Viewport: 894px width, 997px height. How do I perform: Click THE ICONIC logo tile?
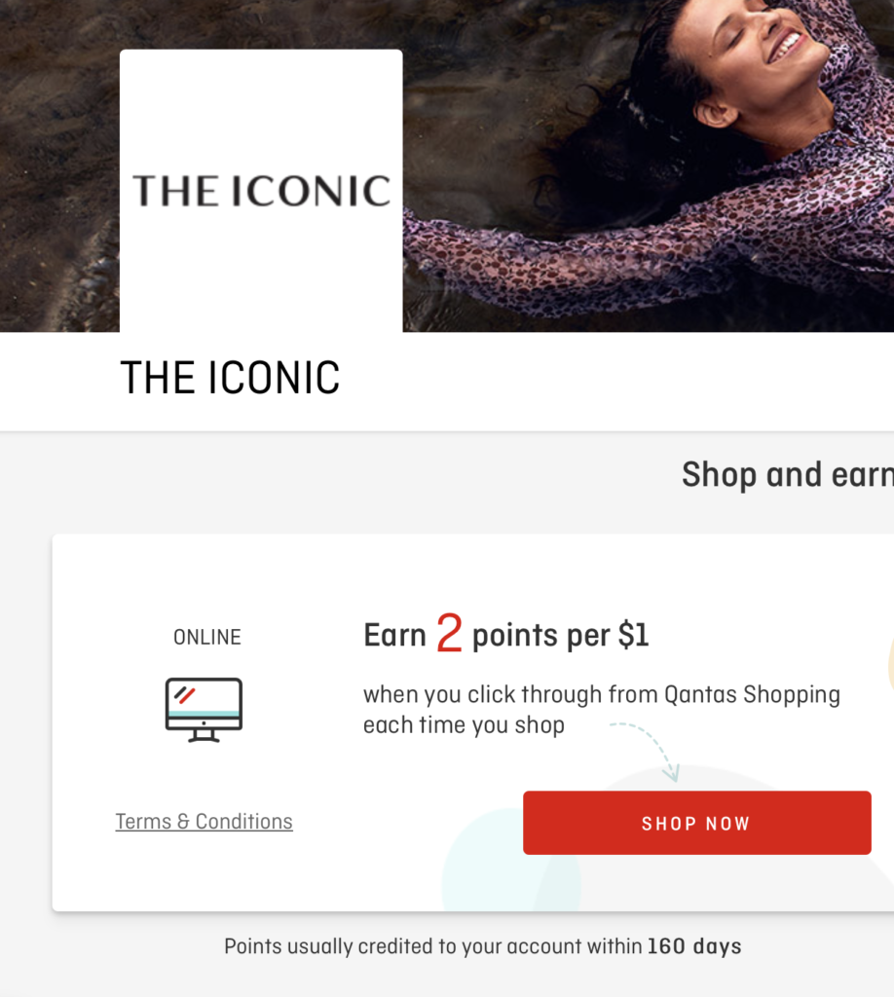coord(261,191)
